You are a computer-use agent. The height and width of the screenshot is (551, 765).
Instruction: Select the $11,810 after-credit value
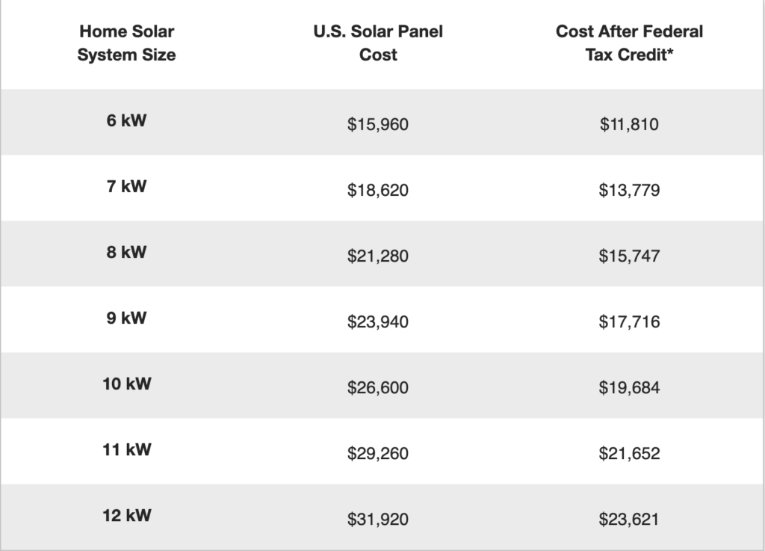pos(629,124)
